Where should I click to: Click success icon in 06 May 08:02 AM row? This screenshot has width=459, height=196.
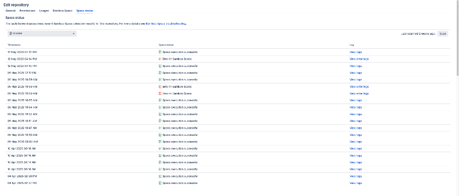(160, 142)
